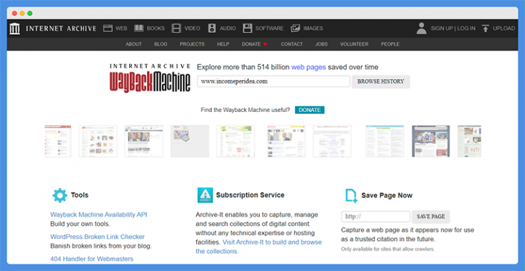This screenshot has height=271, width=525.
Task: Open the About menu item
Action: pyautogui.click(x=133, y=44)
